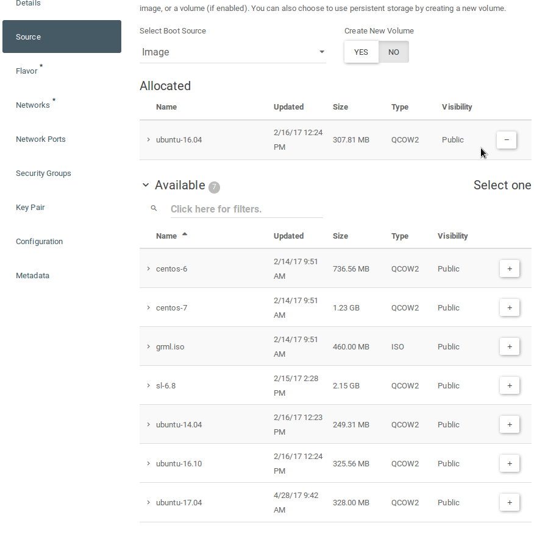Select the sl-6.8 image name
Screen dimensions: 534x554
[166, 386]
